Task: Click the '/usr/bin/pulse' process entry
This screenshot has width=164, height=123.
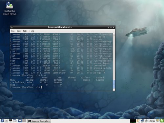Action: click(102, 49)
